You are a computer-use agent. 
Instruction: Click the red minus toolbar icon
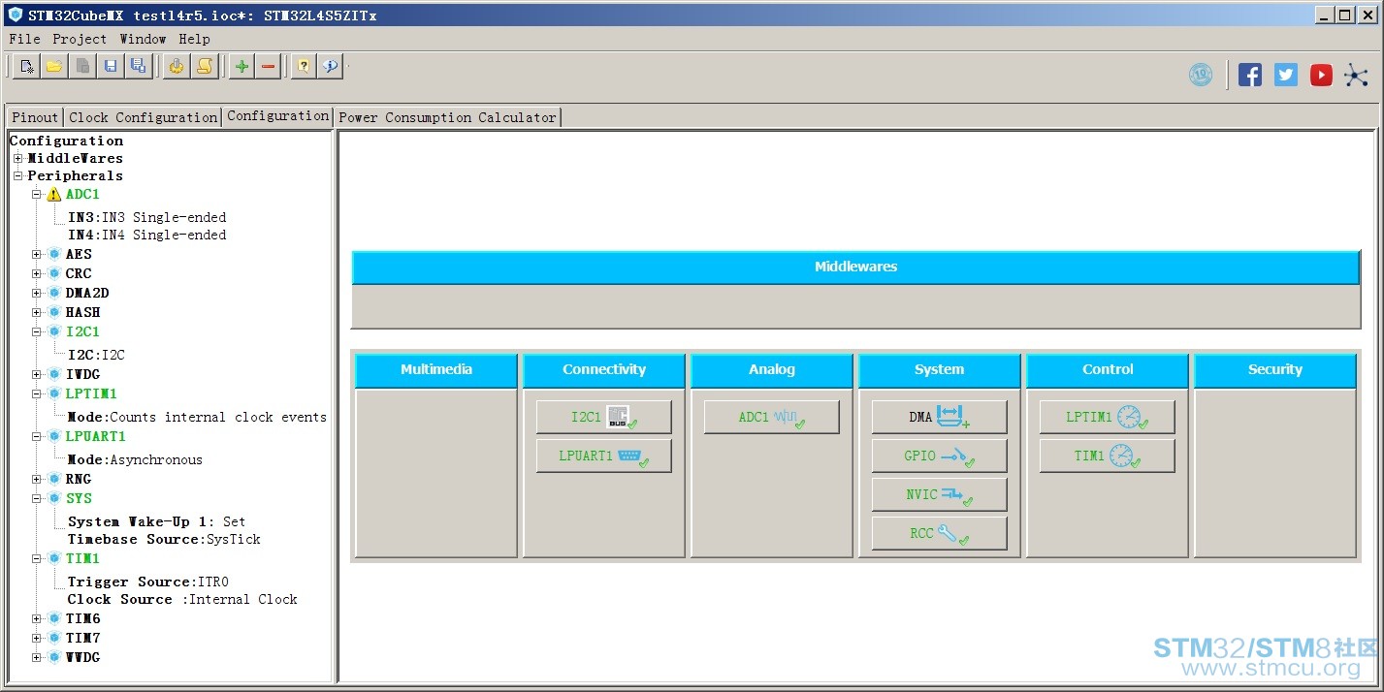click(x=269, y=66)
